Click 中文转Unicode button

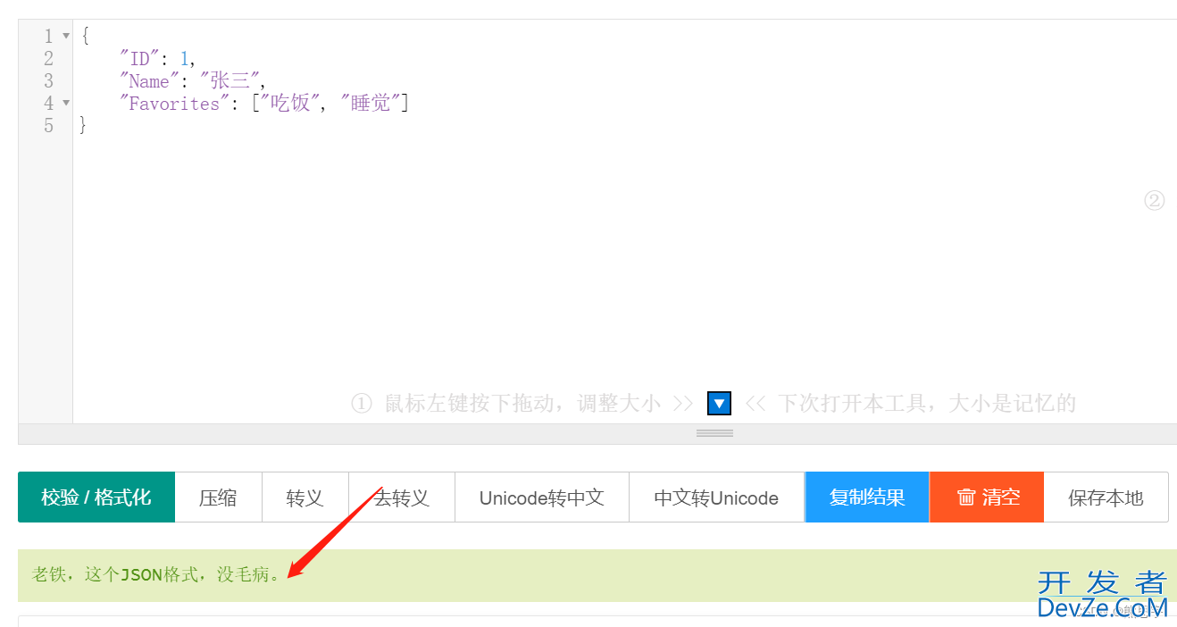coord(716,497)
